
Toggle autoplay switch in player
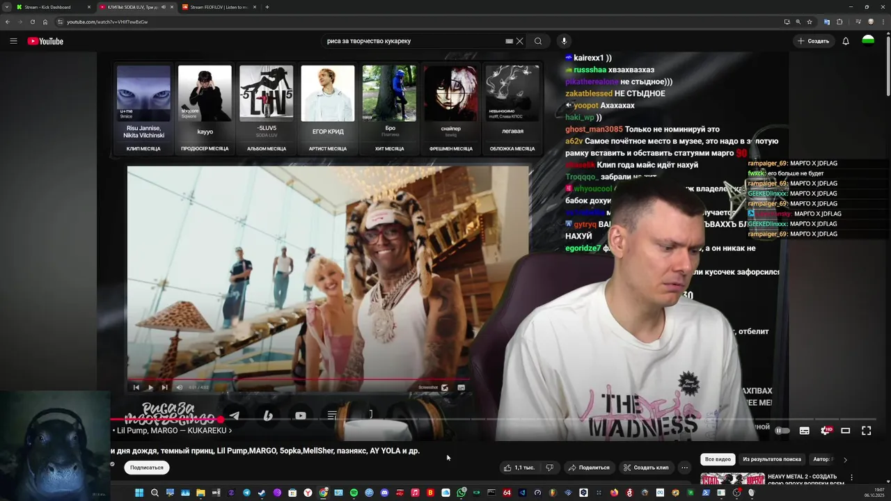782,431
